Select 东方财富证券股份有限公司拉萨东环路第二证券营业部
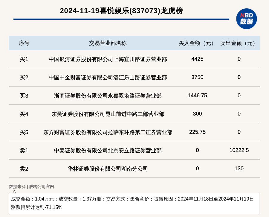This screenshot has width=269, height=217. tap(108, 132)
